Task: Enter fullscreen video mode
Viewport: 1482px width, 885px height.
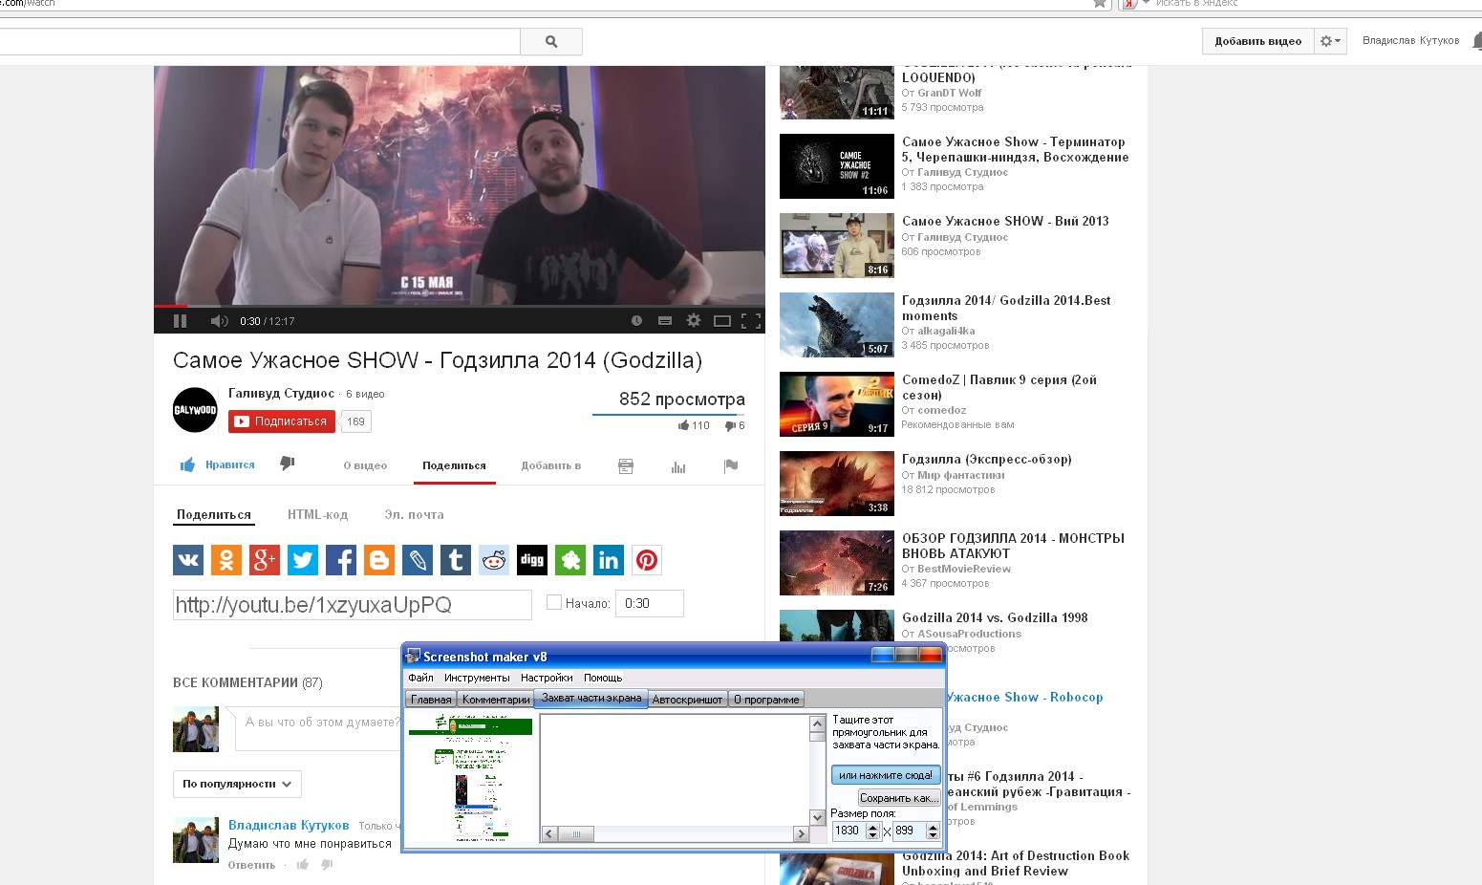Action: (x=751, y=321)
